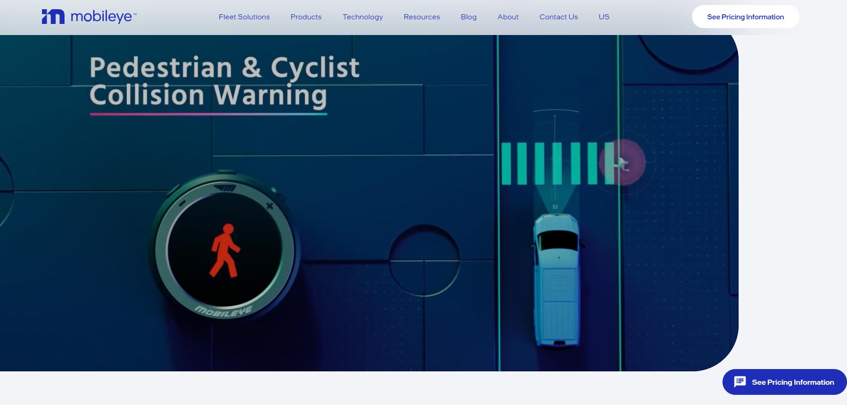Click the Pedestrian & Cyclist Collision Warning heading
Viewport: 847px width, 405px height.
(224, 82)
